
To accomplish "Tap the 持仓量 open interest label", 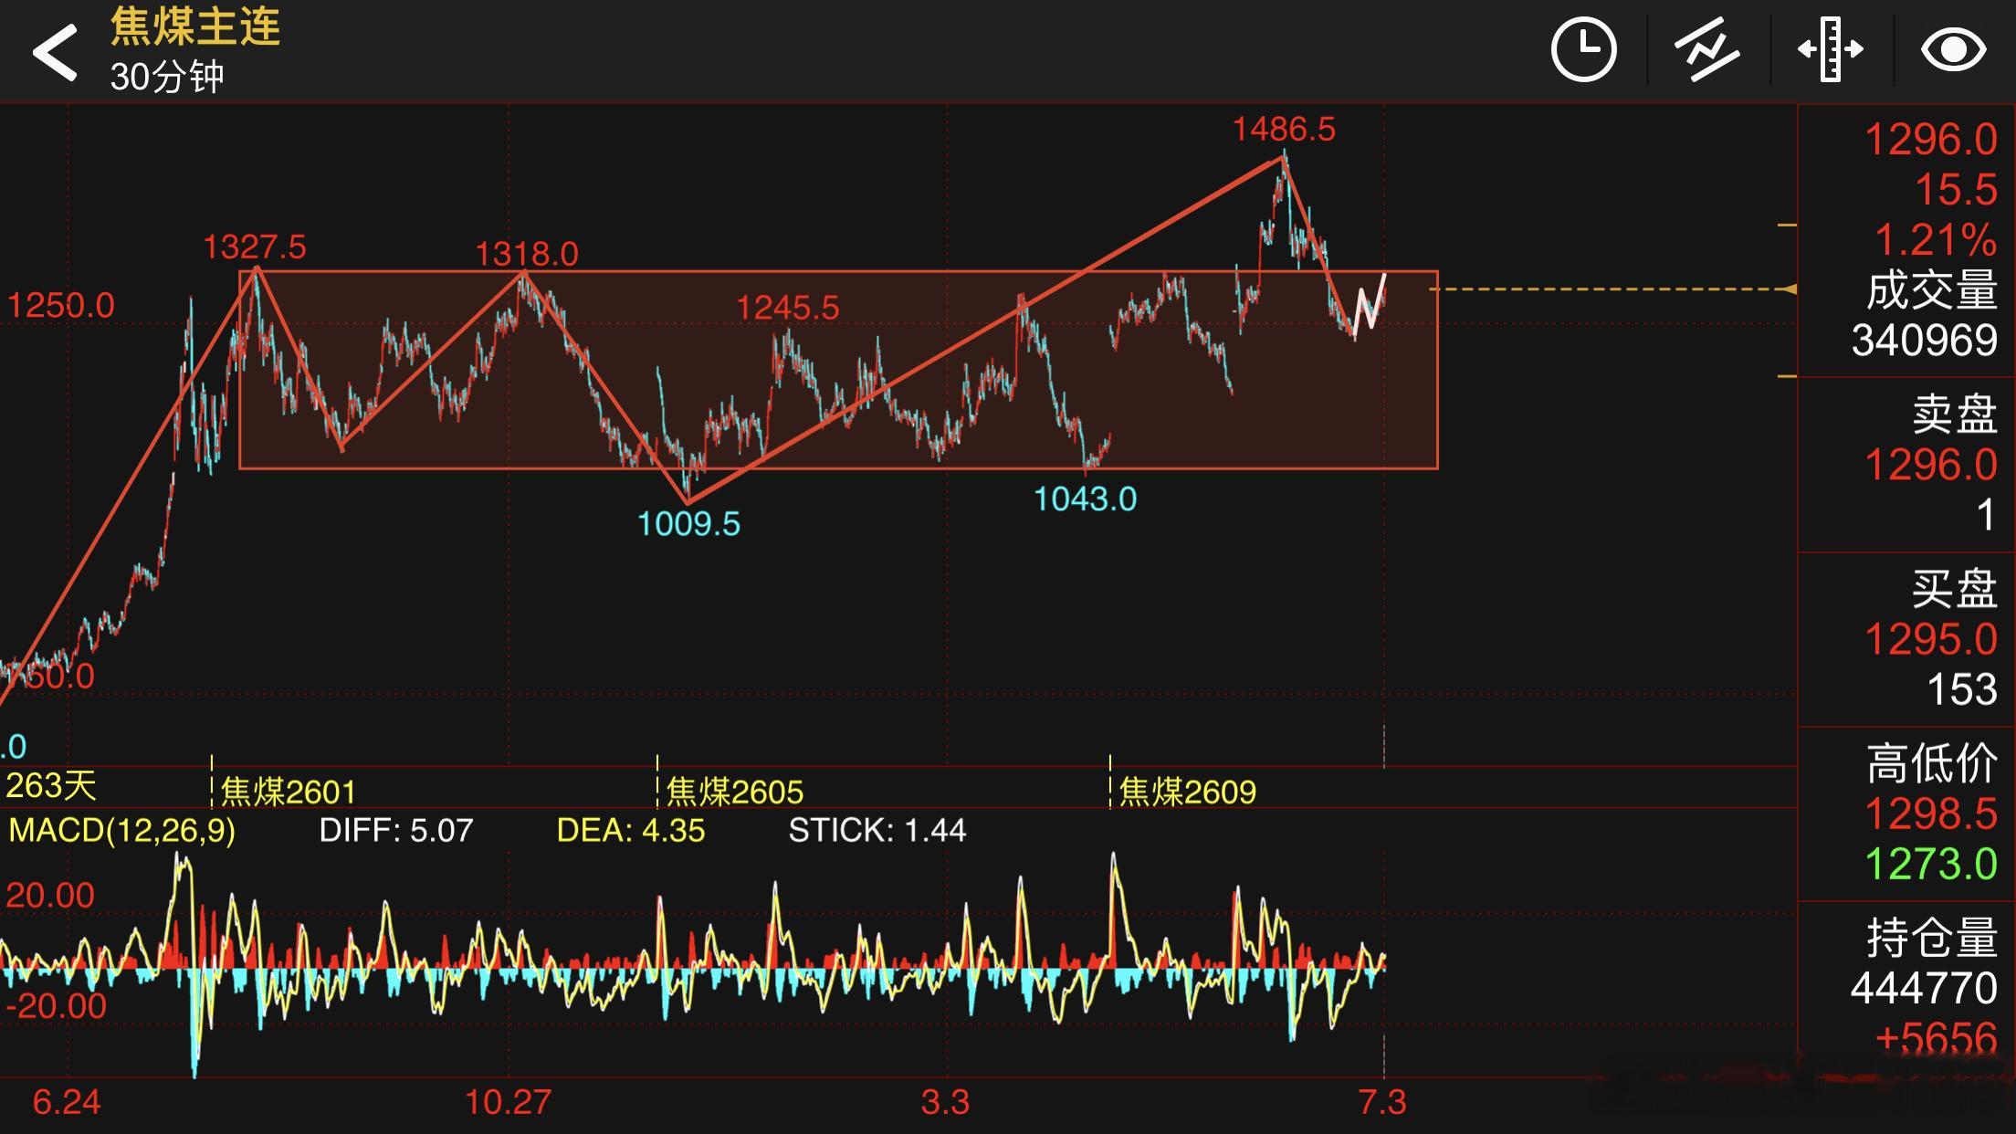I will pyautogui.click(x=1932, y=938).
